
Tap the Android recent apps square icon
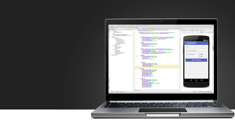tap(202, 80)
